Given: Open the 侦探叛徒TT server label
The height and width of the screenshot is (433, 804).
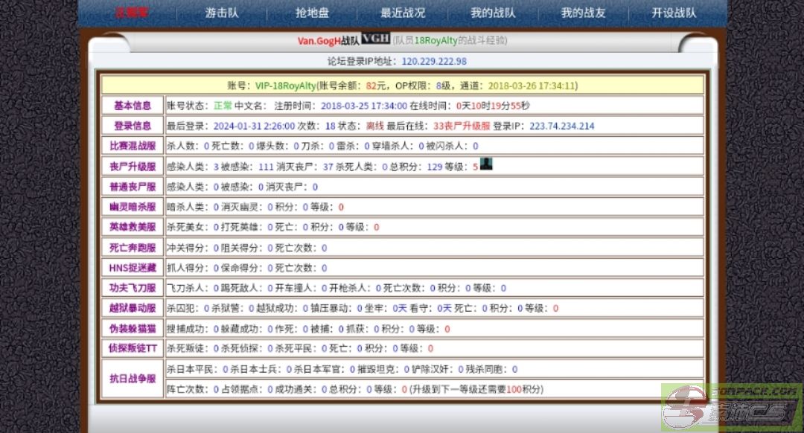Looking at the screenshot, I should tap(133, 348).
